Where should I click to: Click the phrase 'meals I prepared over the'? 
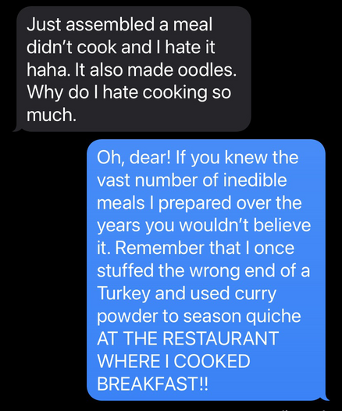click(x=199, y=203)
